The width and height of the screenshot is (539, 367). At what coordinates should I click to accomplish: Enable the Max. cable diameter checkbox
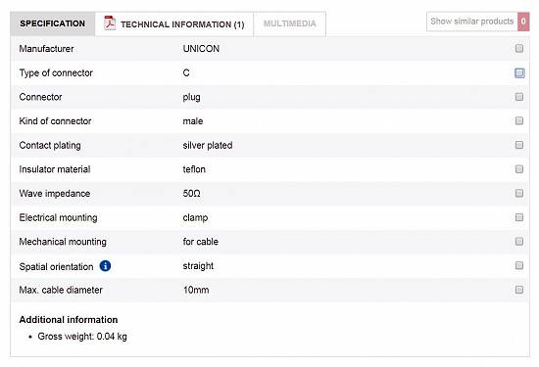pos(519,290)
